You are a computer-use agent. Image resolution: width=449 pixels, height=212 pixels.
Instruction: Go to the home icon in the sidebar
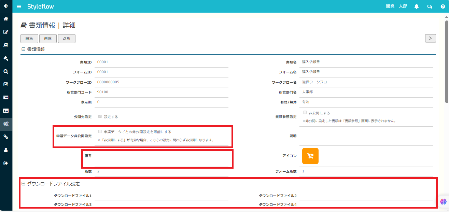pos(6,19)
